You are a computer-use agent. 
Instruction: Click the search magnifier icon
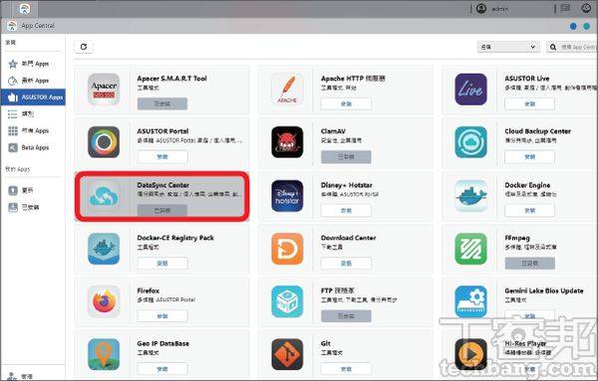pyautogui.click(x=553, y=47)
